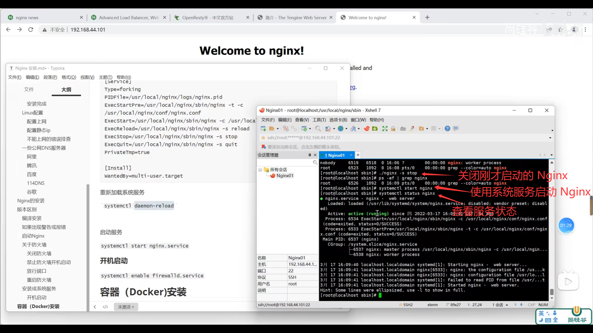This screenshot has height=333, width=593.
Task: Switch to the 文件 tab in Typora sidebar
Action: coord(29,89)
